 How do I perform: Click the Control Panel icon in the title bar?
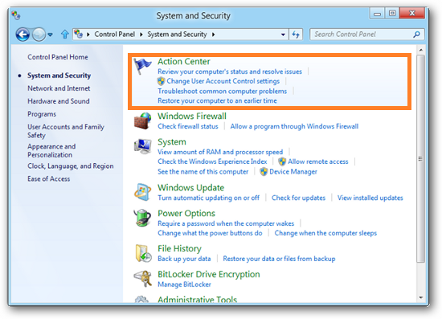coord(16,15)
